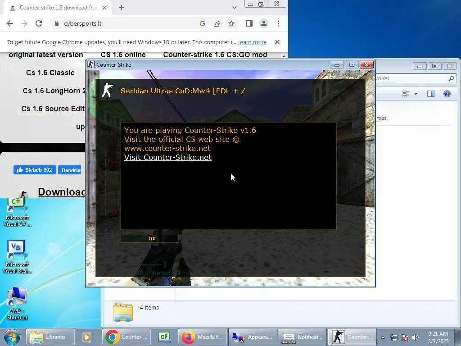
Task: Open the CS 1.6 online link
Action: point(123,55)
